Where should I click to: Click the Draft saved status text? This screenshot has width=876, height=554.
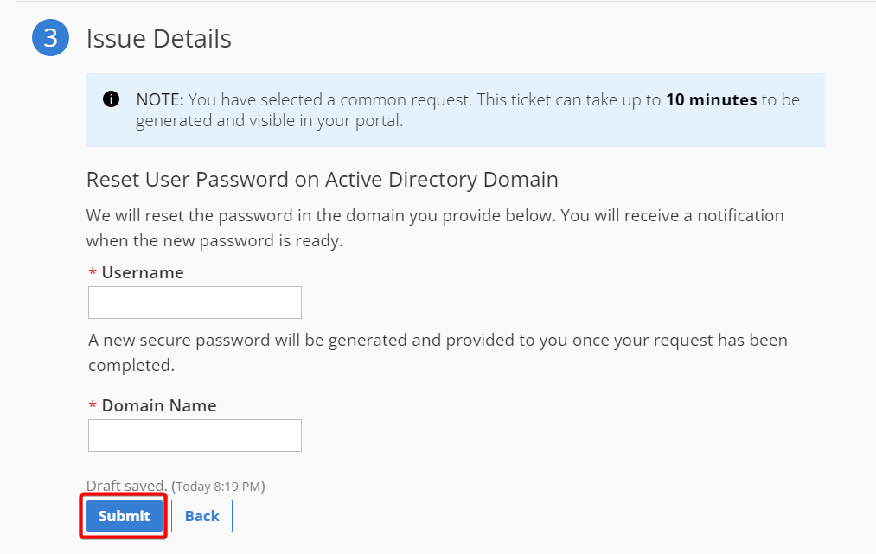tap(126, 486)
